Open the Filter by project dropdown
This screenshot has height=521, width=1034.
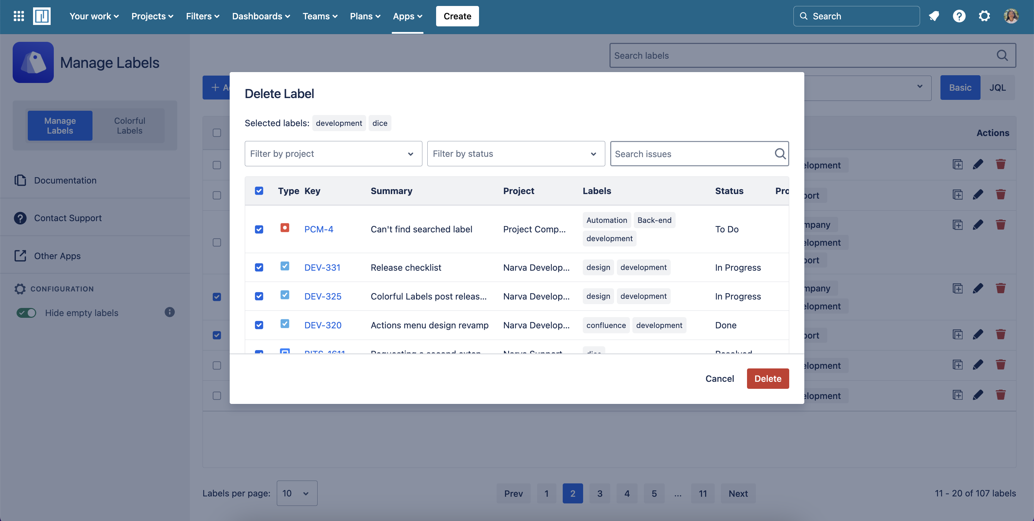pos(333,154)
